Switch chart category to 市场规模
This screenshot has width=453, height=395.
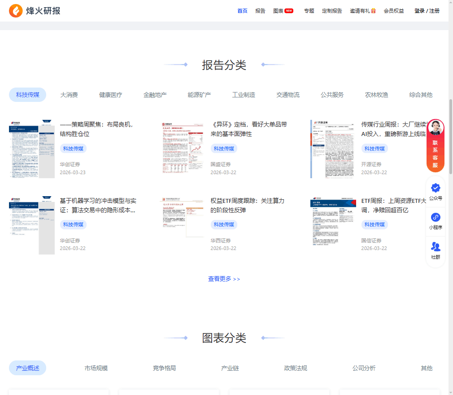[x=96, y=368]
